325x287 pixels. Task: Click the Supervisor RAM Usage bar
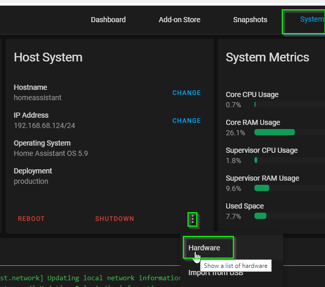(289, 188)
